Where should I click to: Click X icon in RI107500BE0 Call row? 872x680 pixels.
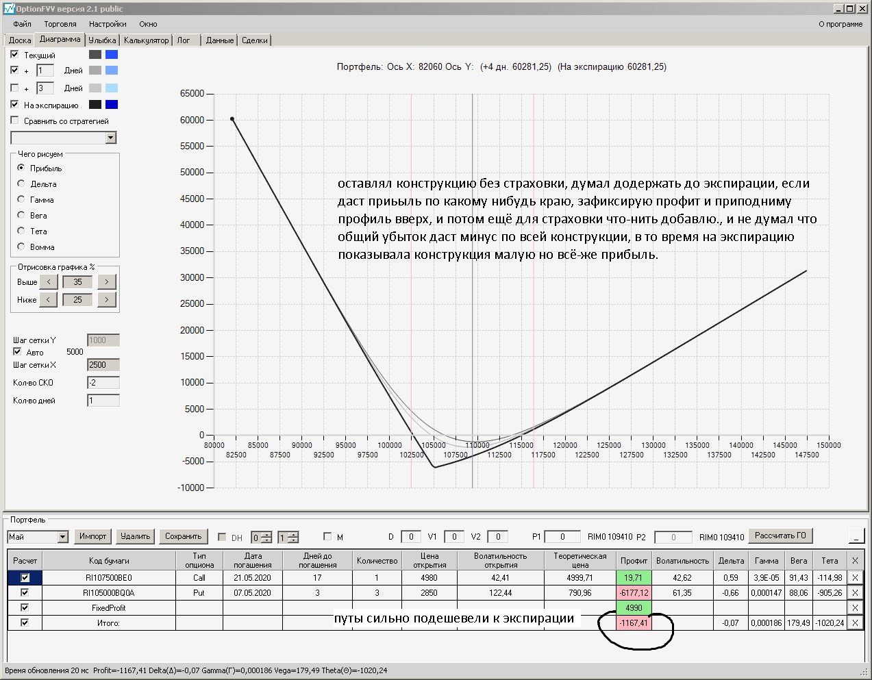pyautogui.click(x=854, y=578)
